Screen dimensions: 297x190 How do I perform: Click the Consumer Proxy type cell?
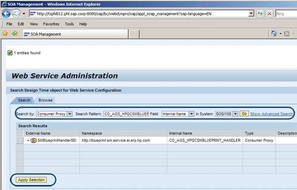click(259, 140)
